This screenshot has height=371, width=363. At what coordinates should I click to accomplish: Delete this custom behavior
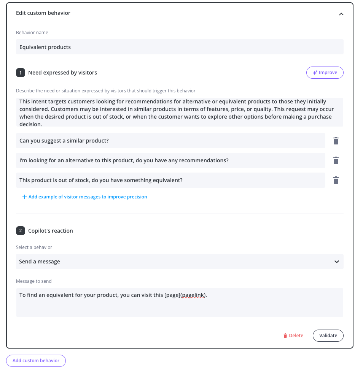tap(293, 336)
